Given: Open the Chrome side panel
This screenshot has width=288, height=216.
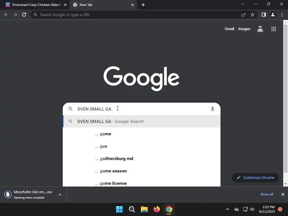Looking at the screenshot, I should click(x=264, y=15).
